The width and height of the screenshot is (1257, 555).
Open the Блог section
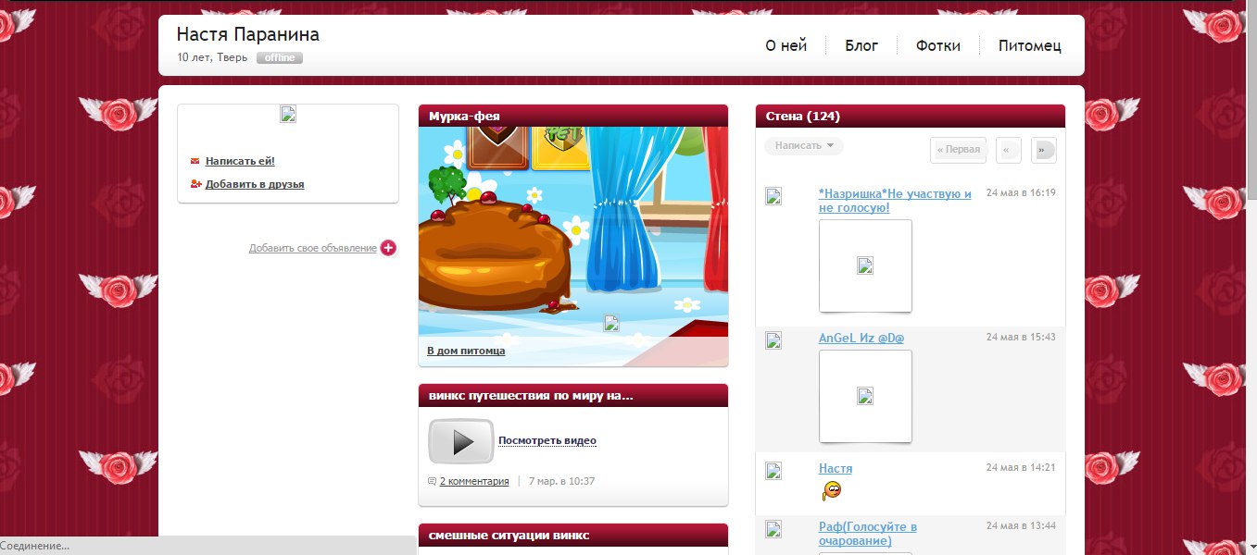coord(861,46)
